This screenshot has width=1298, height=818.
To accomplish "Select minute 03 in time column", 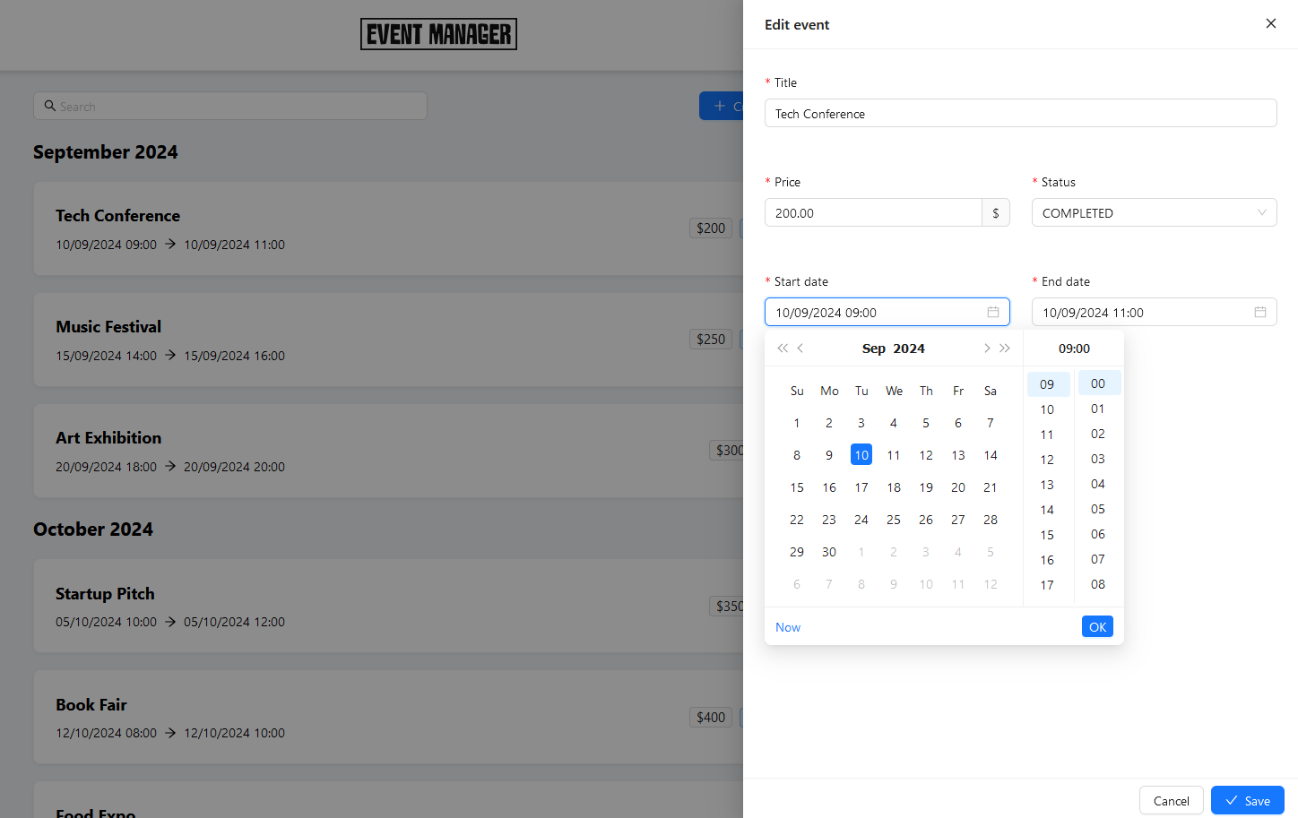I will tap(1099, 458).
